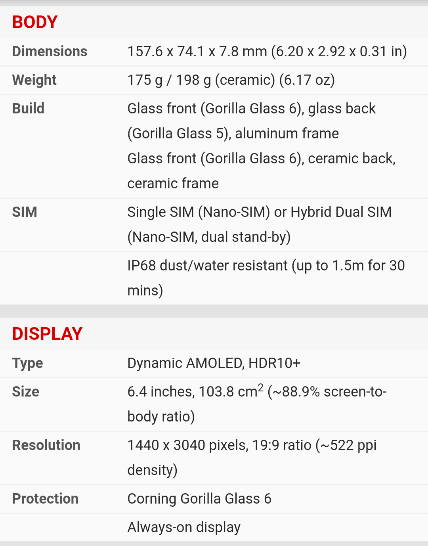Screen dimensions: 428x546
Task: Open the Protection spec label
Action: [x=45, y=499]
